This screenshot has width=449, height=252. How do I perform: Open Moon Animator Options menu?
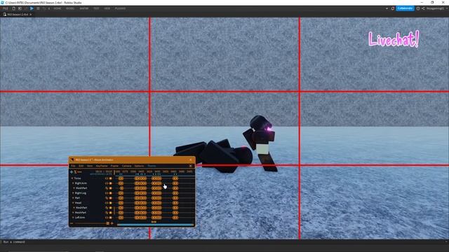[139, 166]
